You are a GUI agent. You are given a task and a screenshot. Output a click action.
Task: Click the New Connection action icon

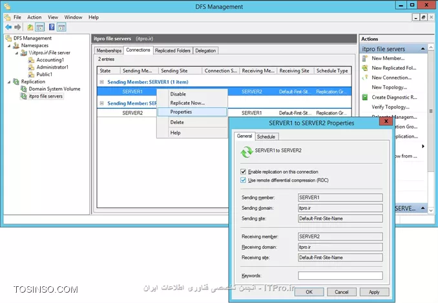365,78
